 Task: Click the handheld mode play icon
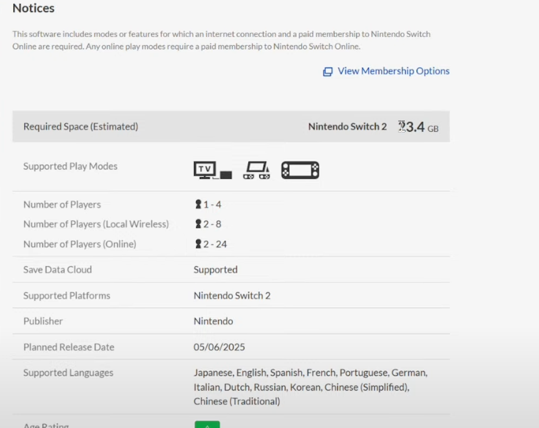[x=300, y=170]
